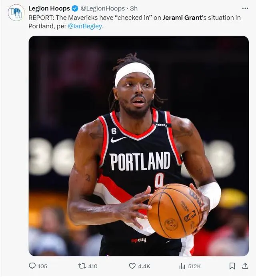256x277 pixels.
Task: Open the Portland player photo
Action: coord(139,146)
